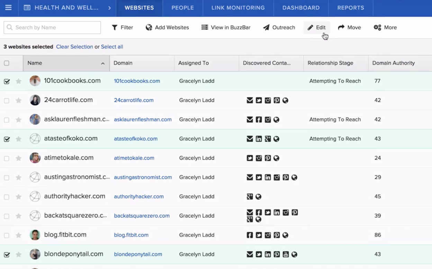Click the 101cookbooks.com avatar thumbnail
This screenshot has height=269, width=432.
click(x=35, y=81)
